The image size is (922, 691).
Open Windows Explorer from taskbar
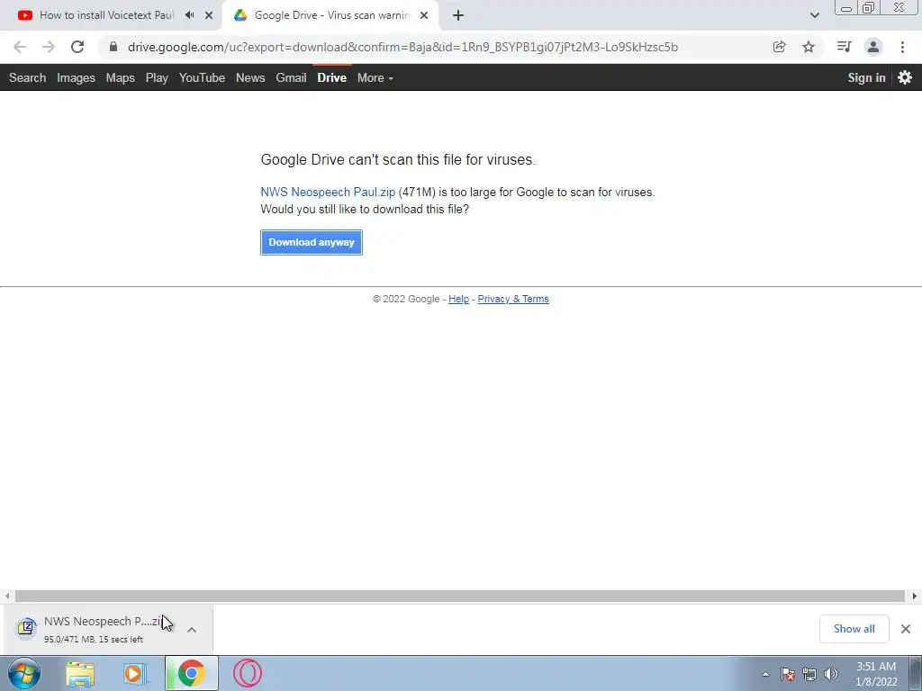[80, 673]
